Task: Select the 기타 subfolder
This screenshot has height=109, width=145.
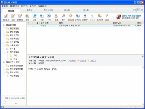Action: pyautogui.click(x=15, y=55)
